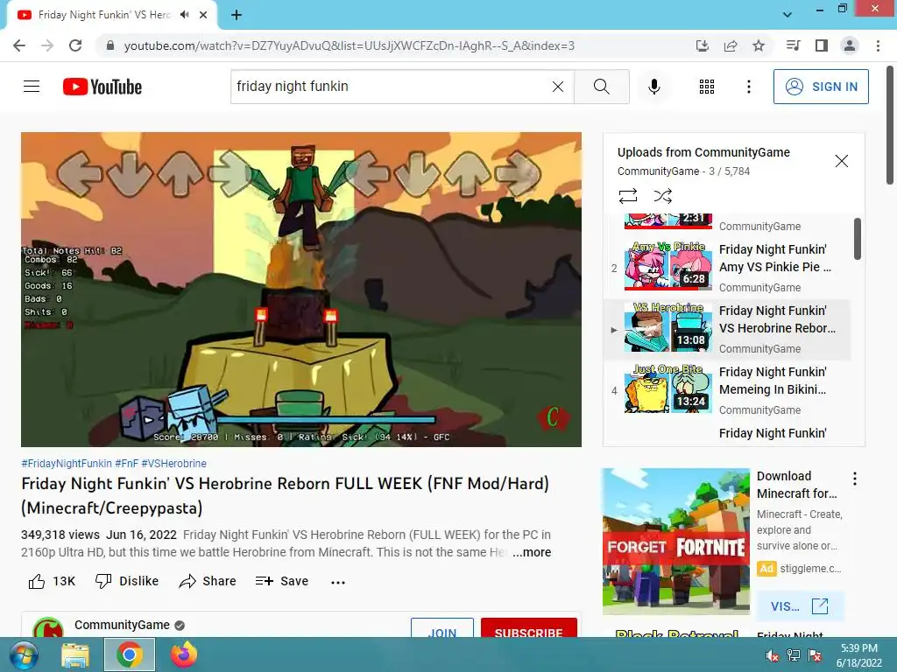Open more actions ellipsis below video

click(338, 582)
